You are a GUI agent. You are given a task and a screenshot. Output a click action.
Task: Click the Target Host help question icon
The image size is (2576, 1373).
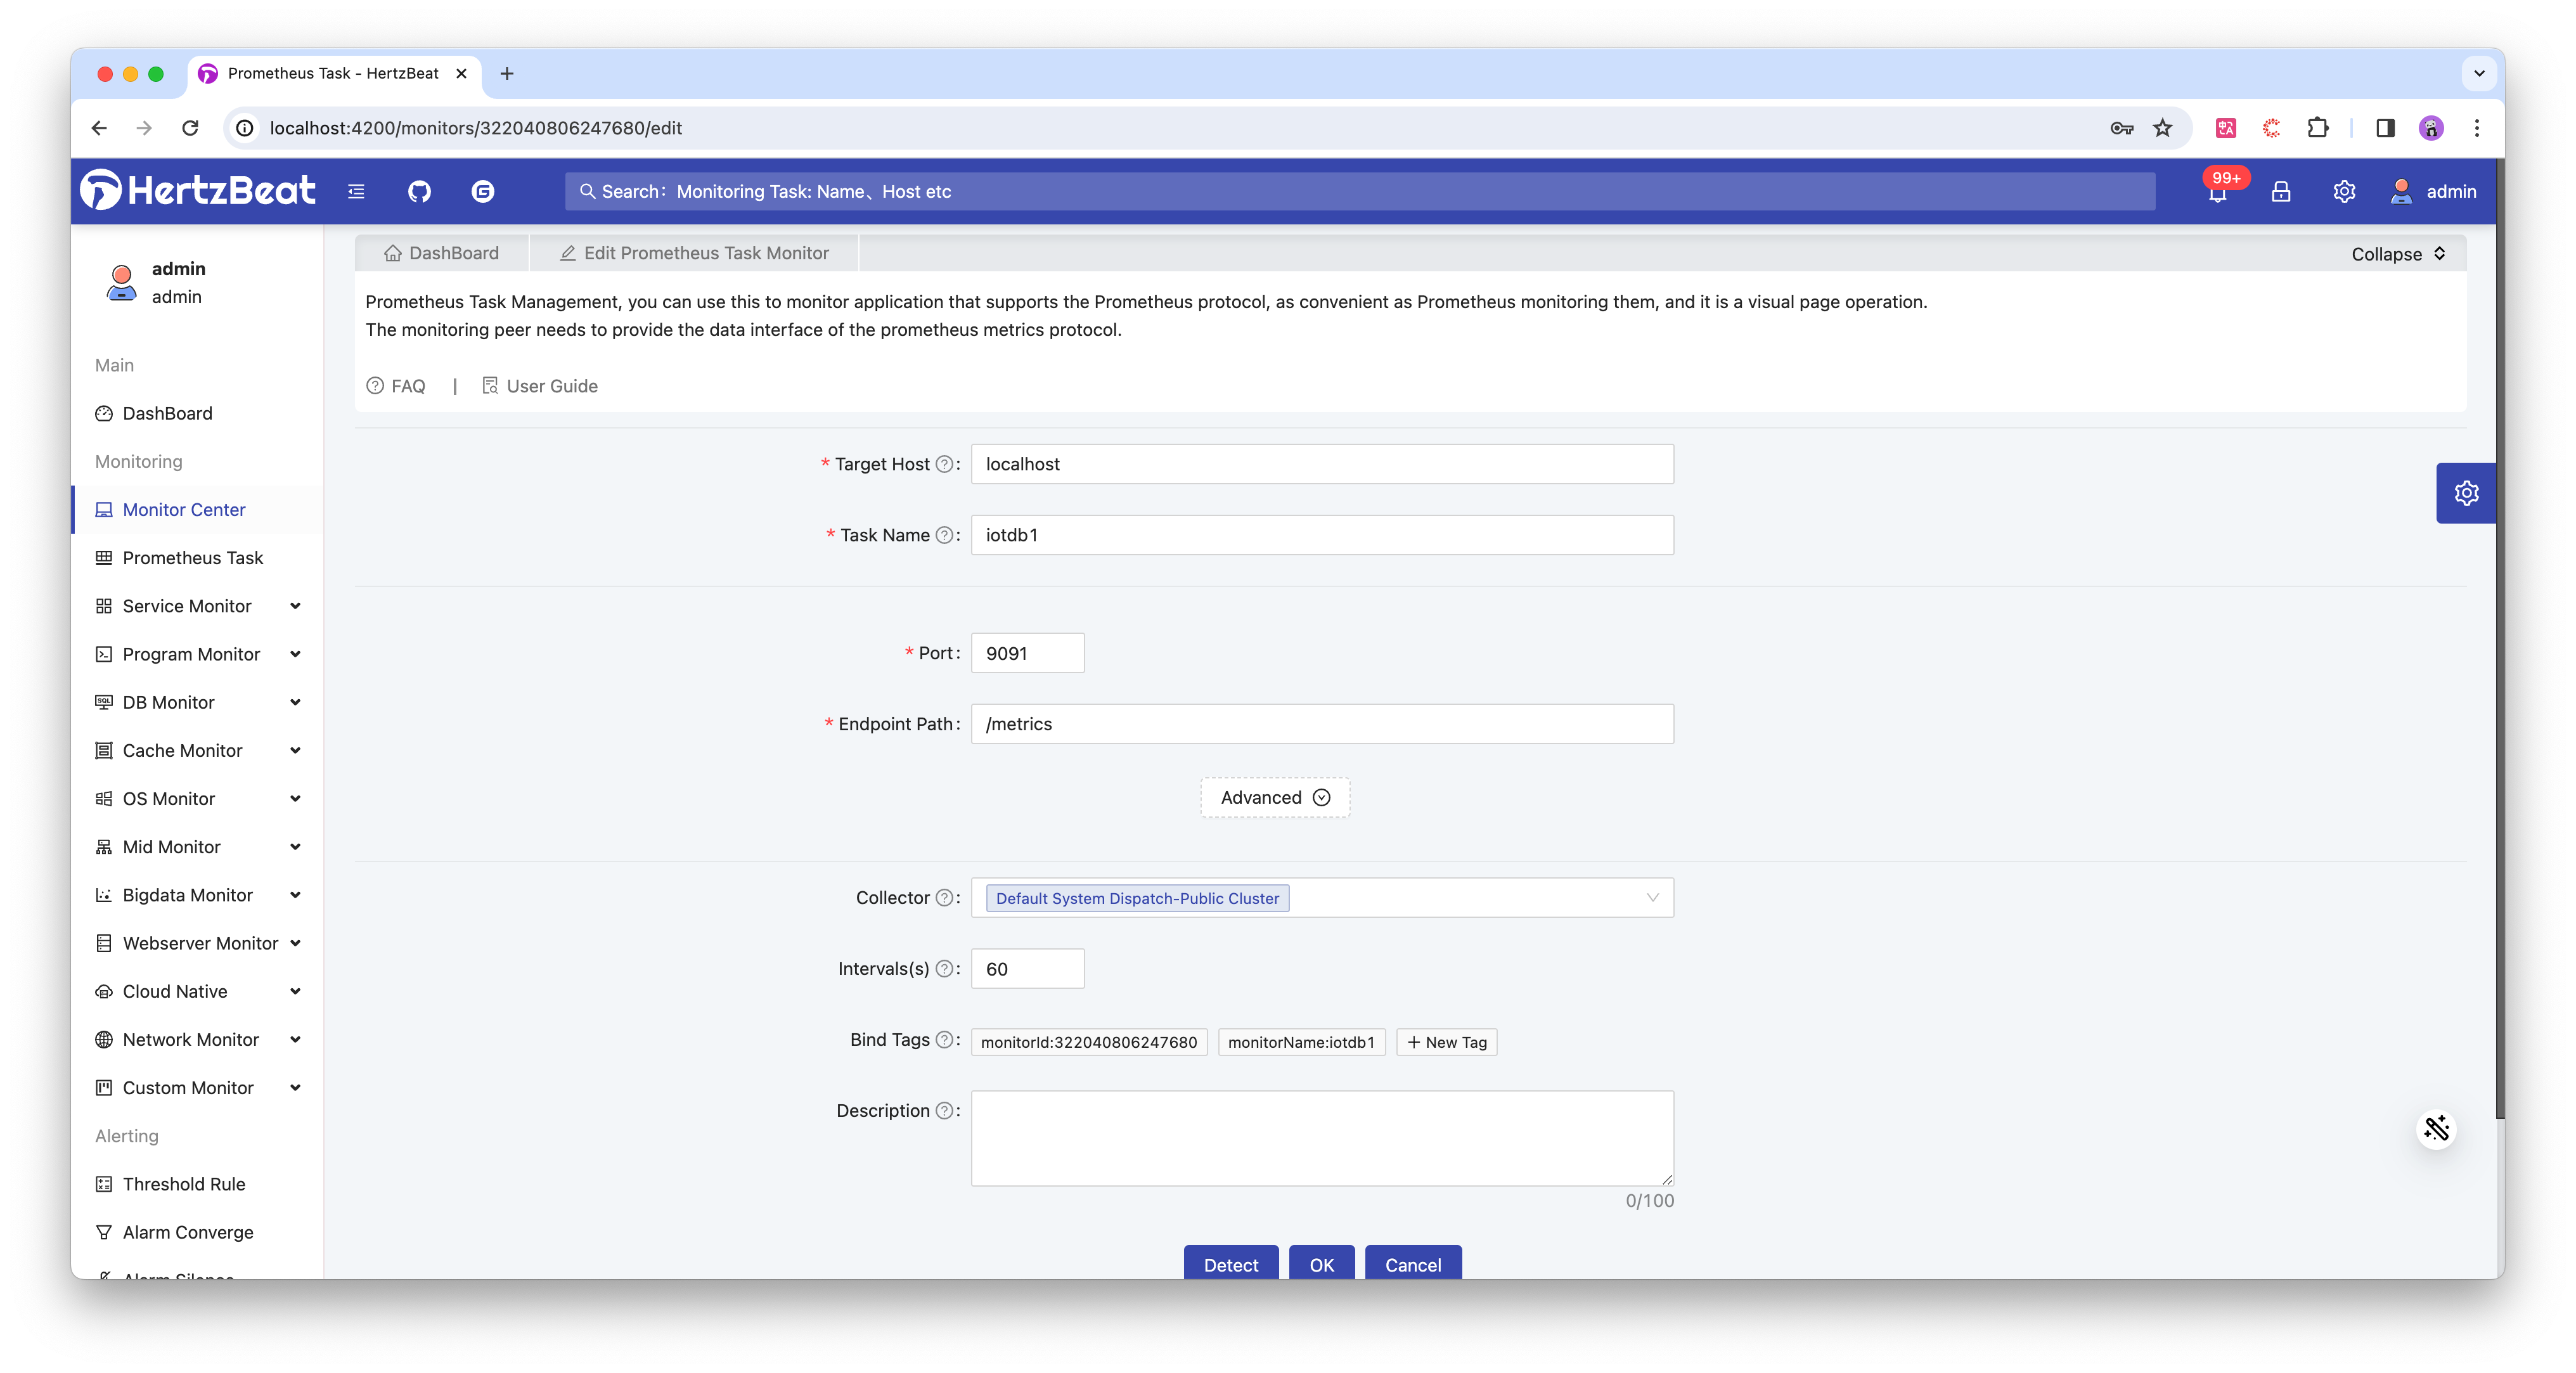(943, 464)
